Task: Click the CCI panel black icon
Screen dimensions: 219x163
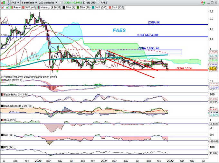Action: [2, 135]
